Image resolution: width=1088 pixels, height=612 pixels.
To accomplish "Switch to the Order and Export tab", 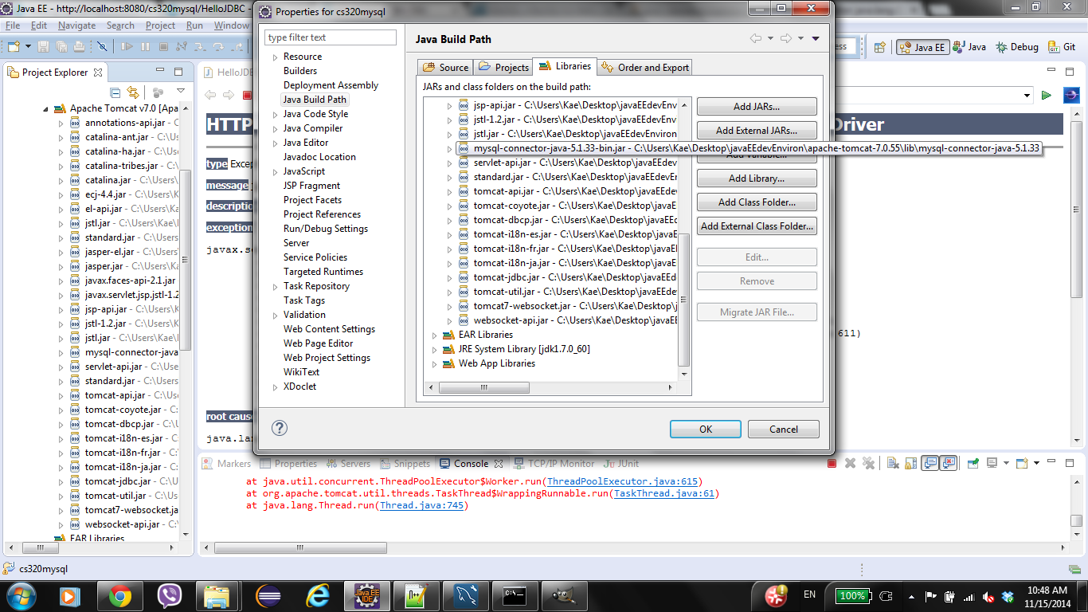I will click(x=645, y=68).
